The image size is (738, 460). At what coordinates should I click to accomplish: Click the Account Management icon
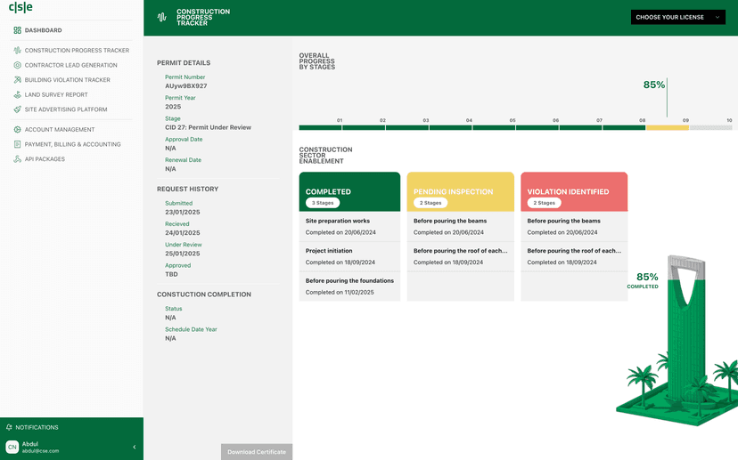[x=18, y=130]
